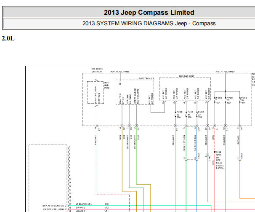Click the 'PNK/GRY' dashed wire label
The height and width of the screenshot is (212, 255).
(x=96, y=140)
